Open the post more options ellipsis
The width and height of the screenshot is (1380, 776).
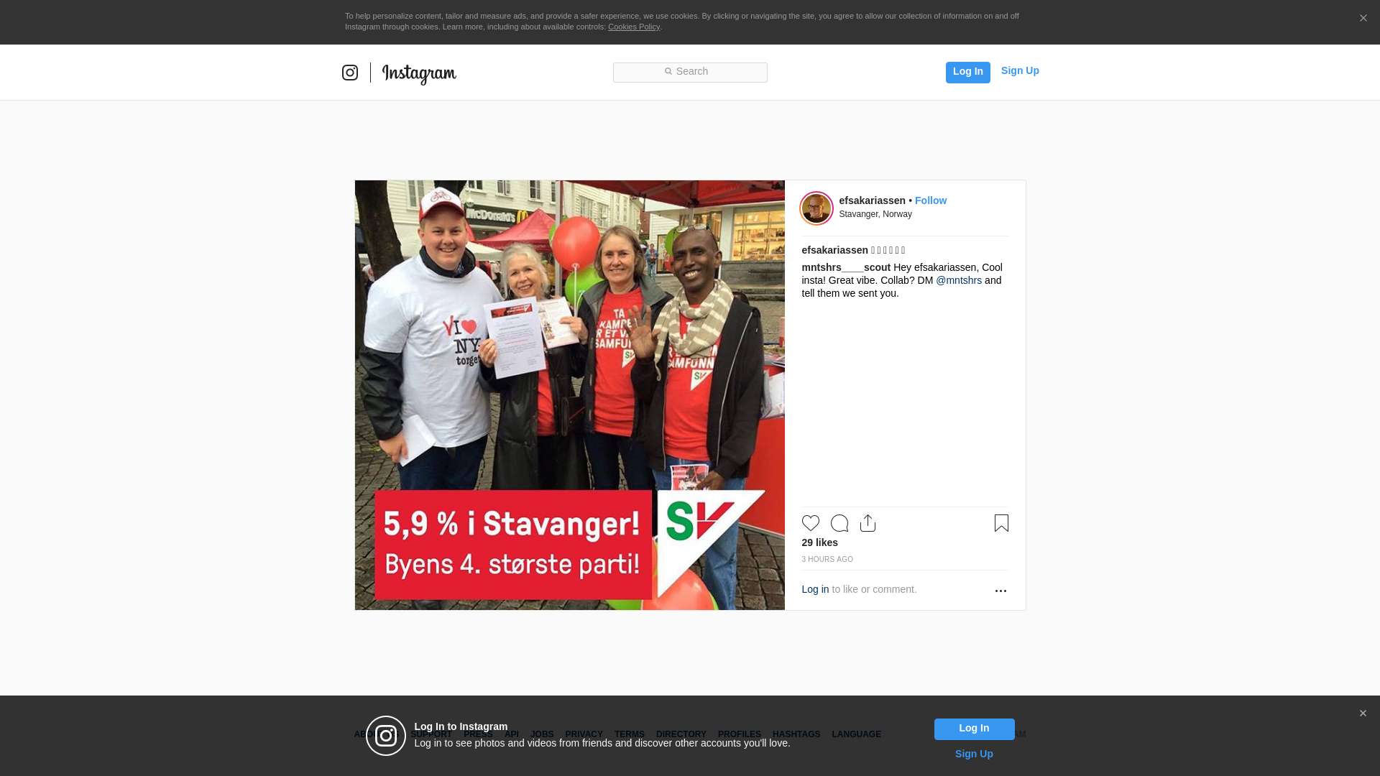(x=1000, y=591)
